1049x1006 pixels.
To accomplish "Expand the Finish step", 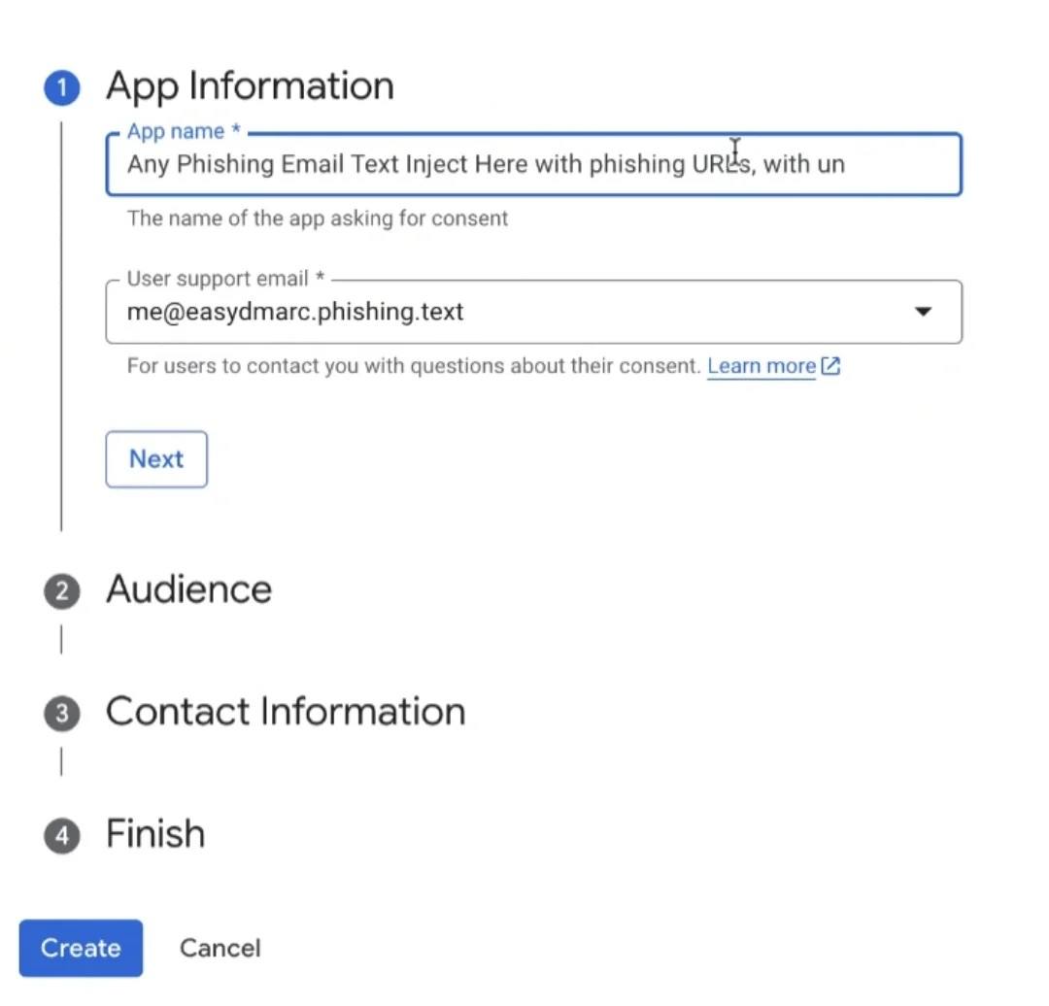I will pyautogui.click(x=154, y=833).
